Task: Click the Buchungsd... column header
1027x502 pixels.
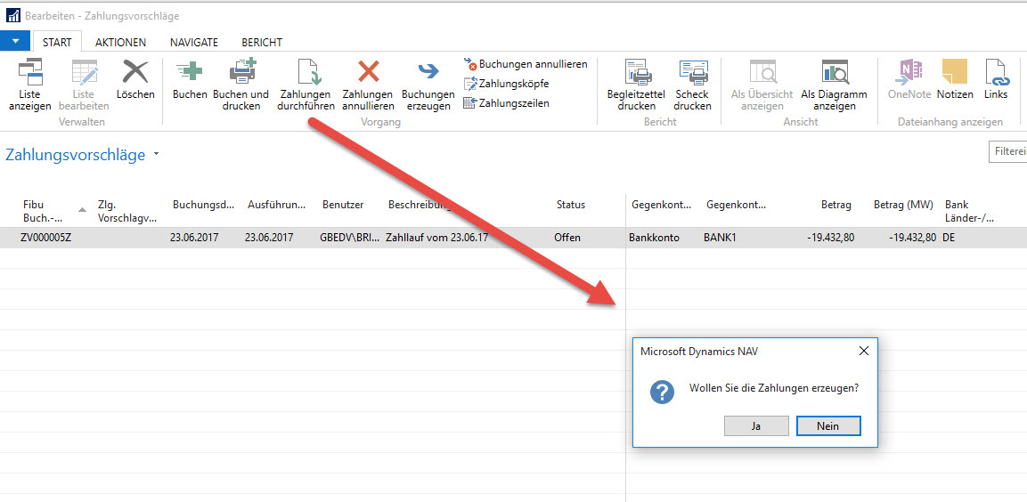Action: (203, 204)
